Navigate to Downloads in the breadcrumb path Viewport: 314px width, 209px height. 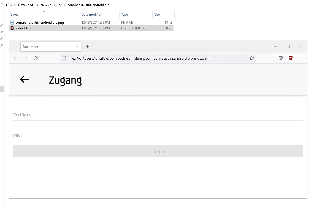[x=26, y=5]
